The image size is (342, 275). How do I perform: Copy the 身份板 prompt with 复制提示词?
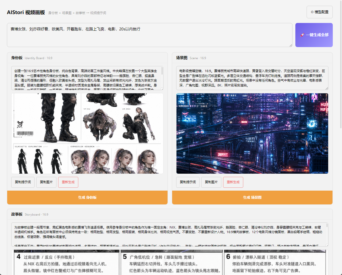pyautogui.click(x=23, y=182)
